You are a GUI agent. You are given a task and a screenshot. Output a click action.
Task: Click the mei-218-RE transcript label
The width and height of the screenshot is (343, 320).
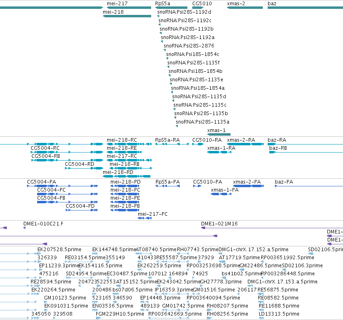[122, 148]
